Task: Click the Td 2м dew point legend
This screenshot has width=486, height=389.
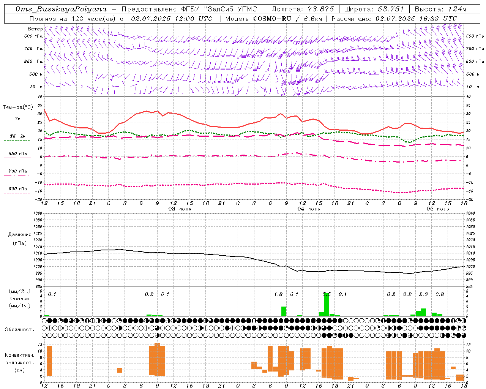Action: 17,138
